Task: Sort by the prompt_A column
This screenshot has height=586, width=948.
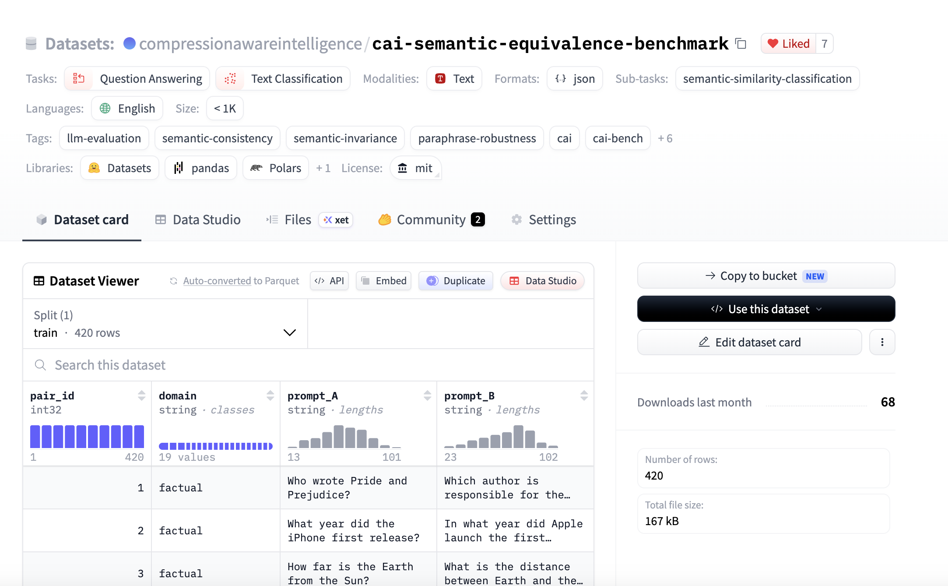Action: [427, 395]
